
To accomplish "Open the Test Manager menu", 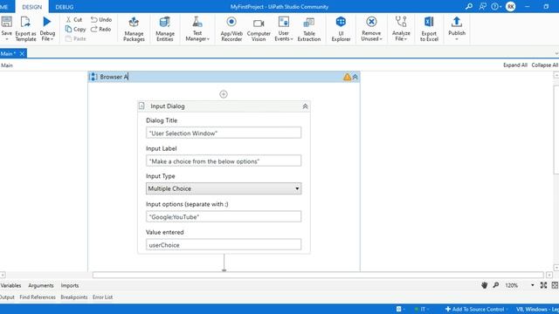I will (197, 29).
